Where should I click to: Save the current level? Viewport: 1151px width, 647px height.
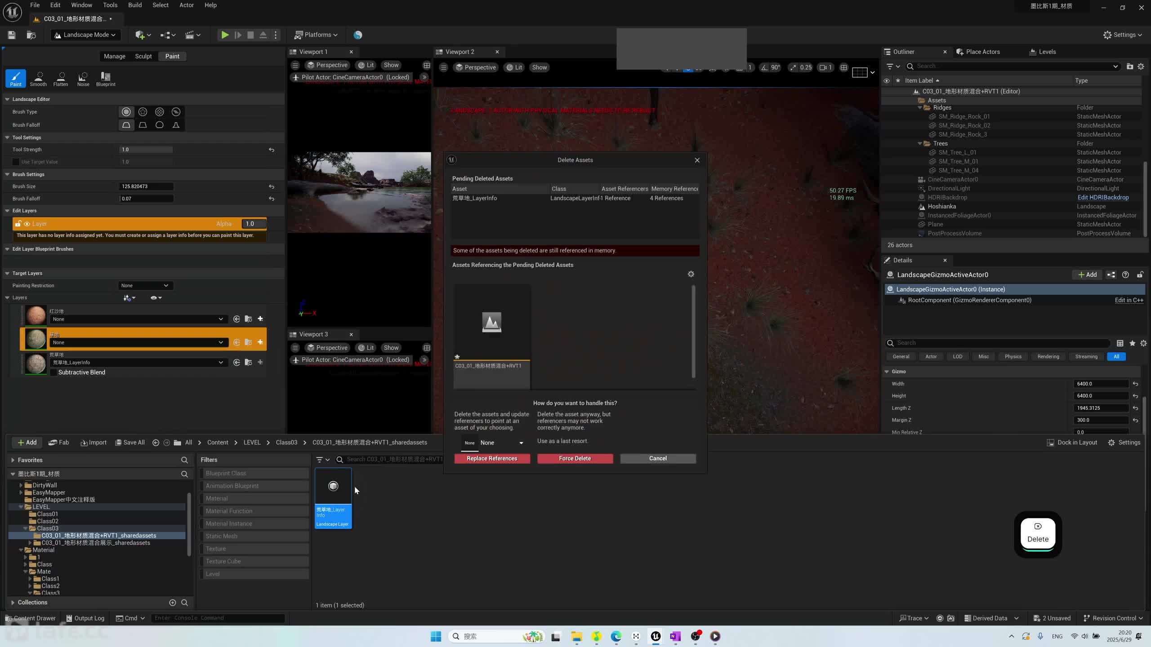coord(12,35)
